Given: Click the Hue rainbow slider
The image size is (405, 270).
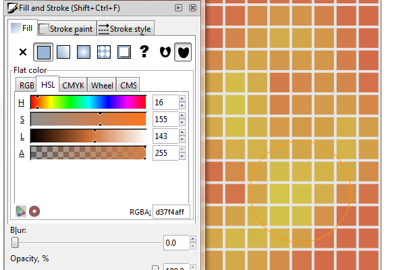Looking at the screenshot, I should 88,103.
